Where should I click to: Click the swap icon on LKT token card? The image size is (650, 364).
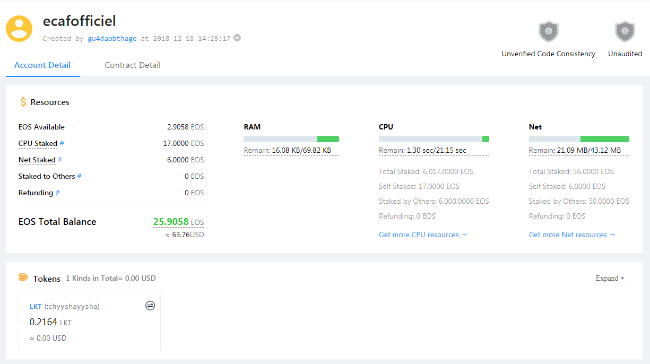pyautogui.click(x=150, y=306)
